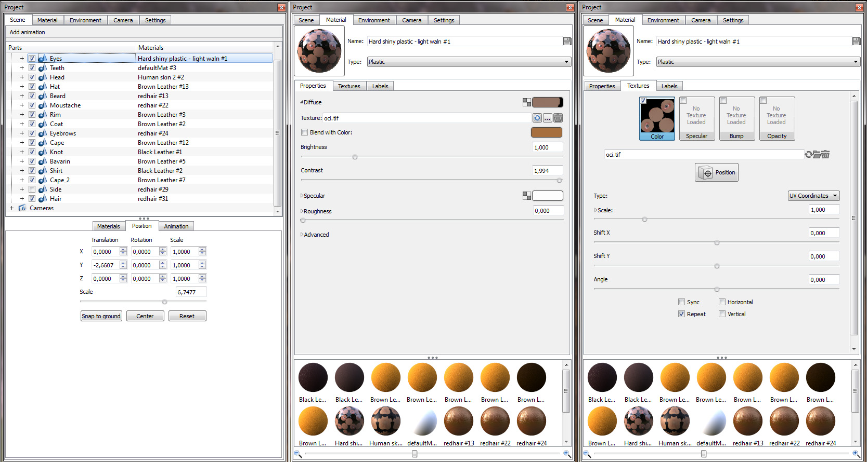Open the Labels tab in the middle window
Viewport: 867px width, 462px height.
click(x=380, y=86)
